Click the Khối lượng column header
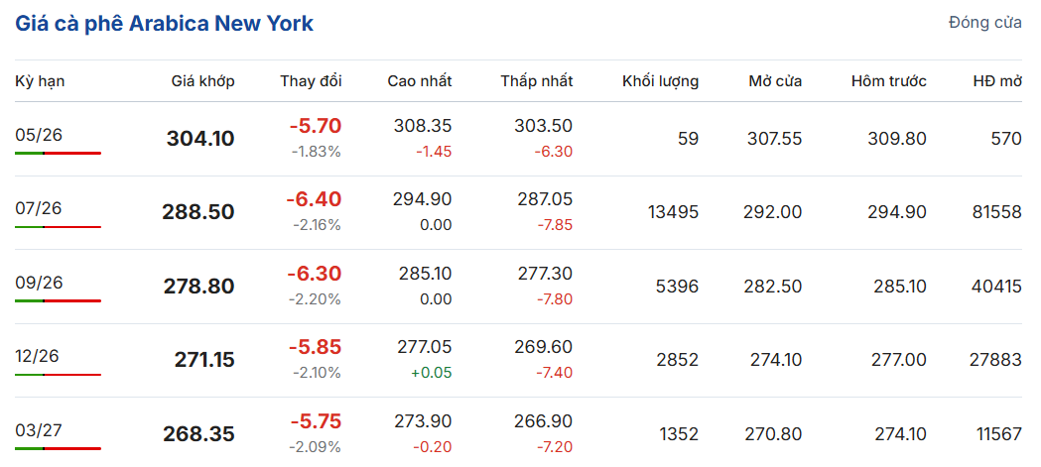The width and height of the screenshot is (1041, 467). pyautogui.click(x=660, y=81)
